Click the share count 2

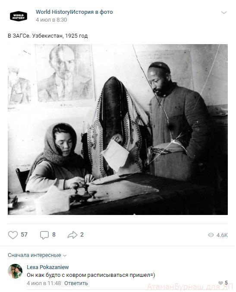tap(82, 234)
